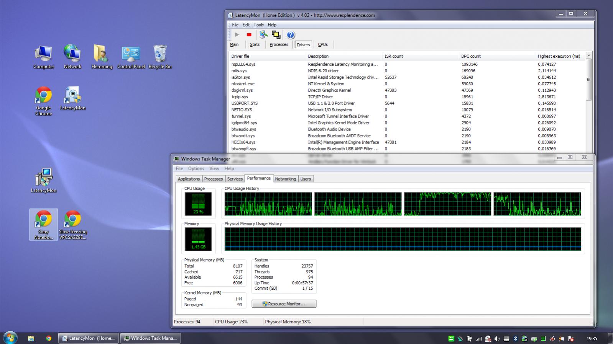Open LatencyMon options wrench icon

coord(263,34)
